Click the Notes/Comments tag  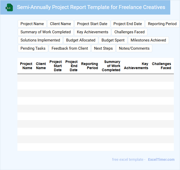(x=134, y=48)
